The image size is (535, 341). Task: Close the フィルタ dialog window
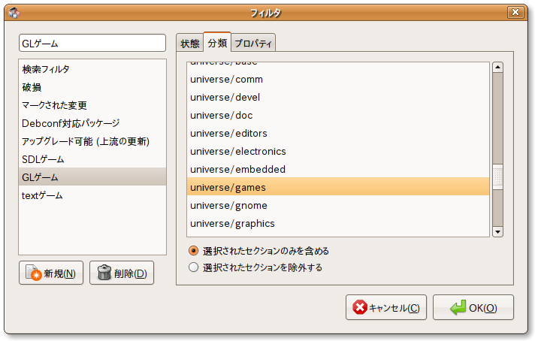(515, 13)
